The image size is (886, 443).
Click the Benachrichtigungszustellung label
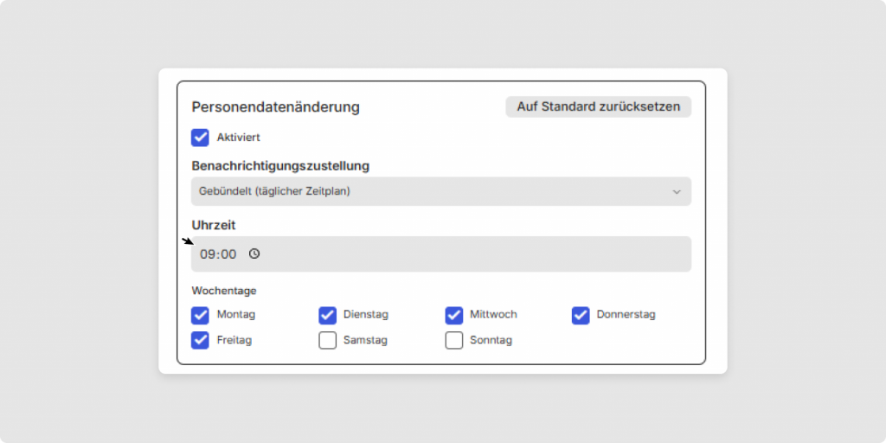click(x=280, y=165)
